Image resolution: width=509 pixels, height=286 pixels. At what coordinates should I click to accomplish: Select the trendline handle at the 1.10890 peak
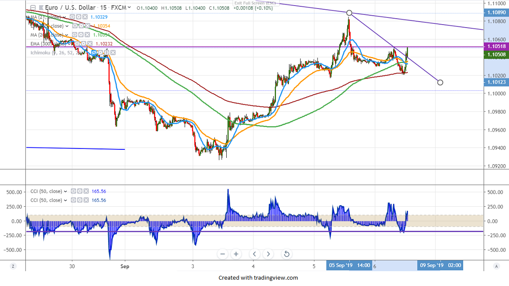click(349, 13)
